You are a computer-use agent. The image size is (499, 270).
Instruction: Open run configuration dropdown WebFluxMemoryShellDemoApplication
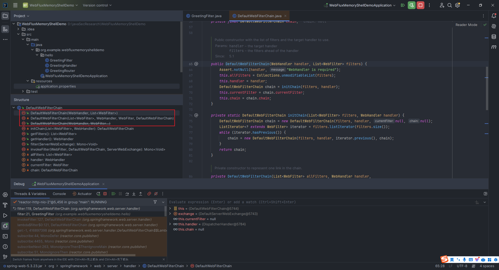pyautogui.click(x=360, y=5)
